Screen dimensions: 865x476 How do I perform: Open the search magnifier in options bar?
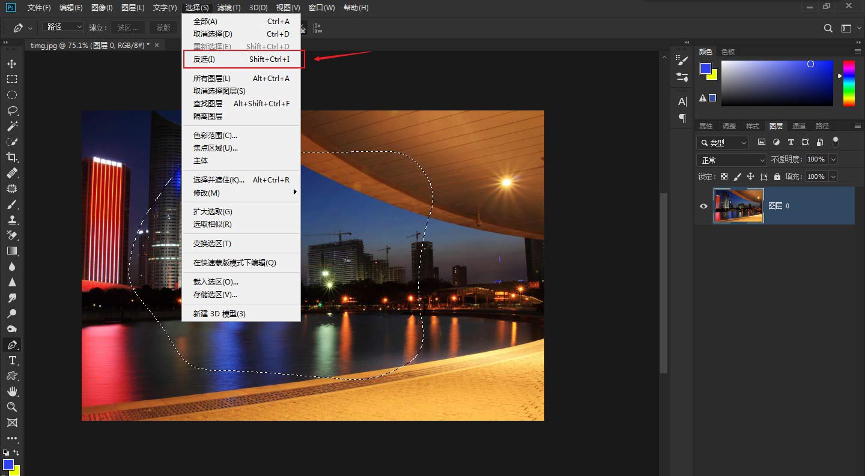pos(828,28)
